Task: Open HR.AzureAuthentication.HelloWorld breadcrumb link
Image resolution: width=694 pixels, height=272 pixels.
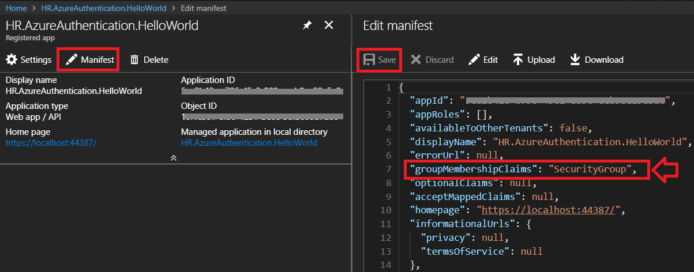Action: 104,8
